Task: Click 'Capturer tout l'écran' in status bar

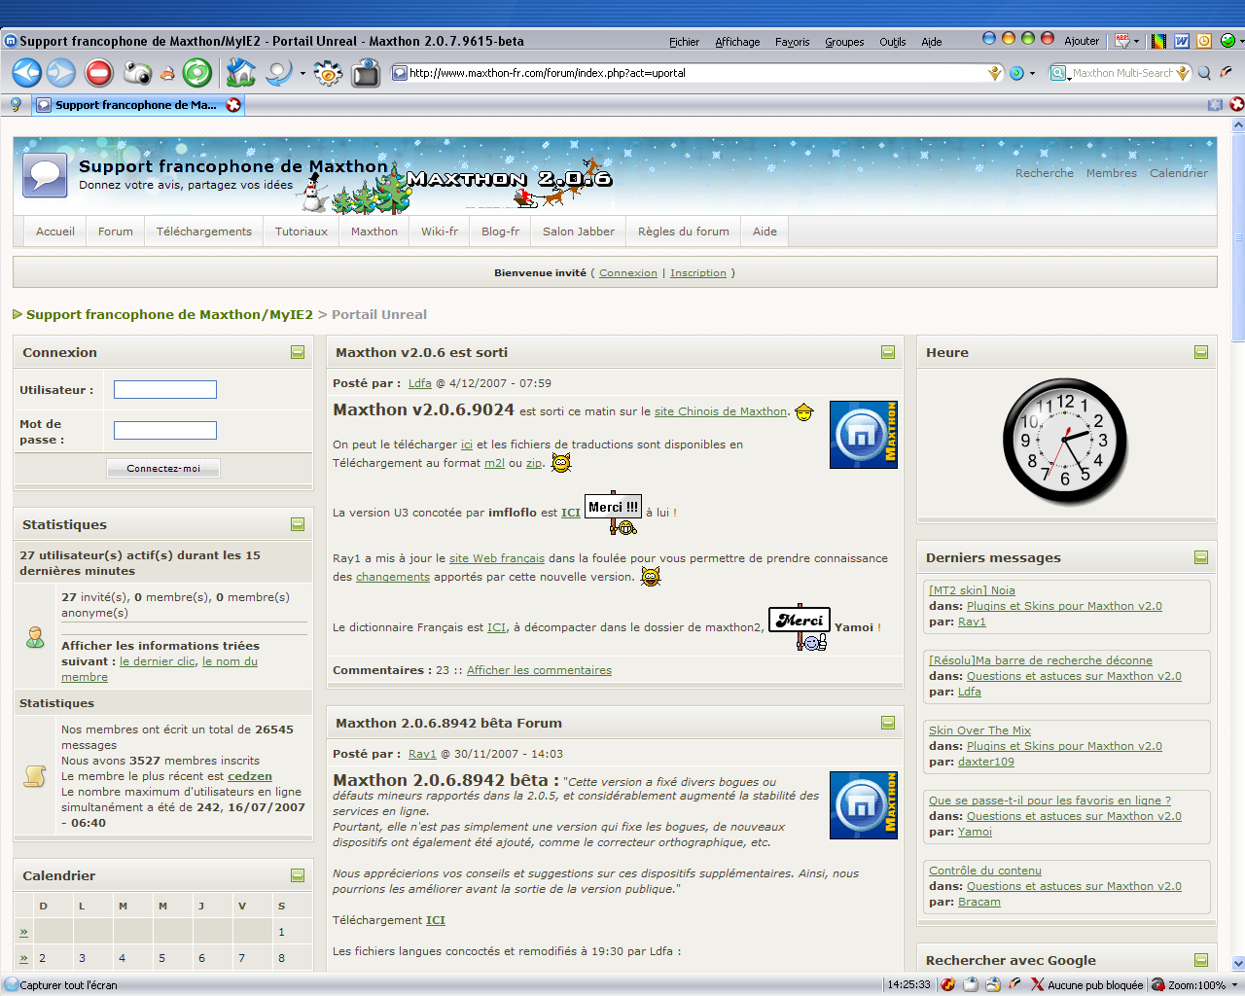Action: pos(68,985)
